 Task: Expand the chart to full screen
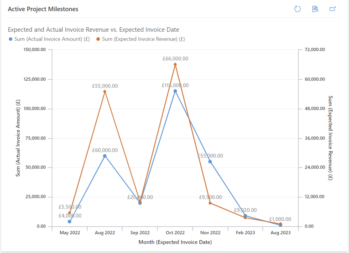pyautogui.click(x=333, y=9)
